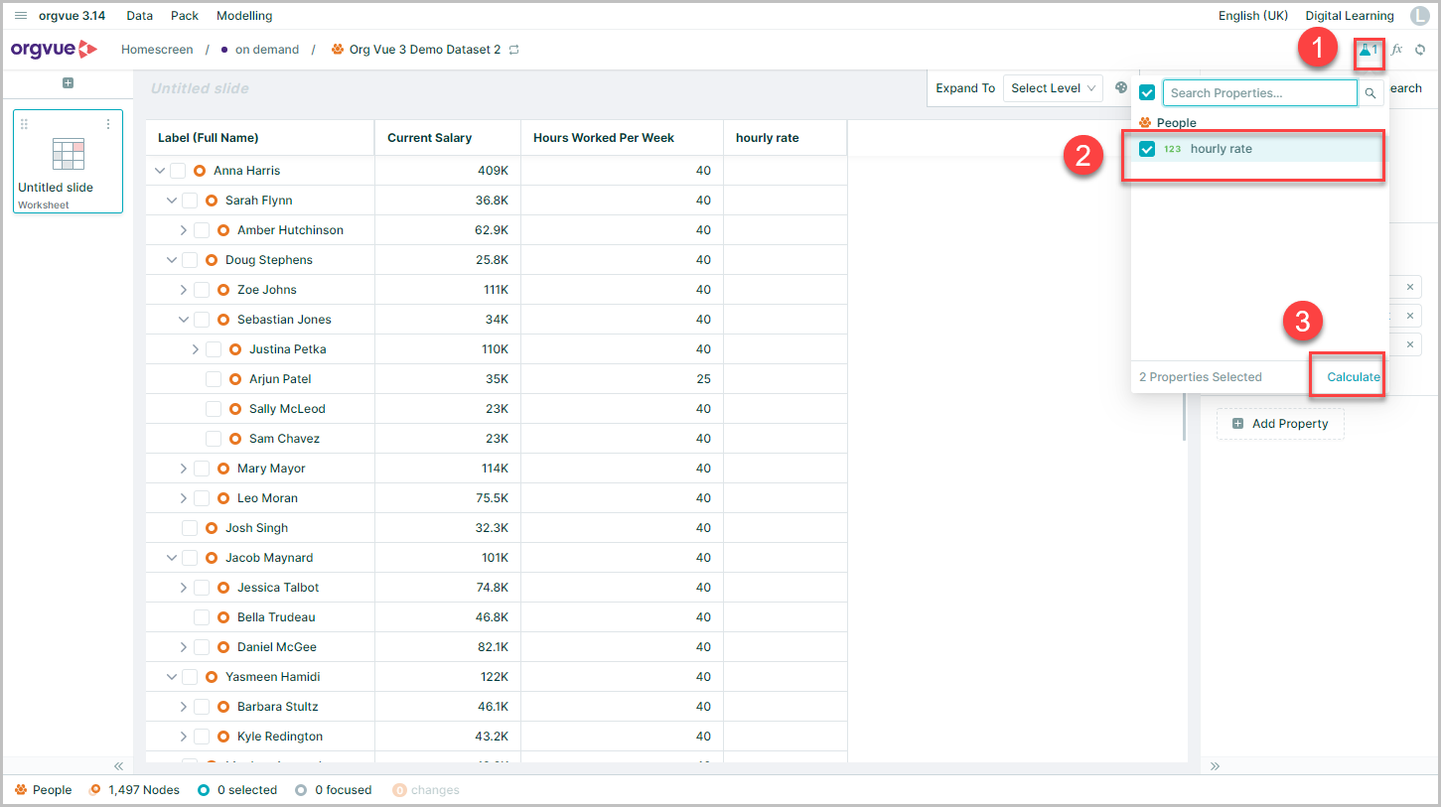
Task: Uncheck the hourly rate property checkbox
Action: click(1147, 149)
